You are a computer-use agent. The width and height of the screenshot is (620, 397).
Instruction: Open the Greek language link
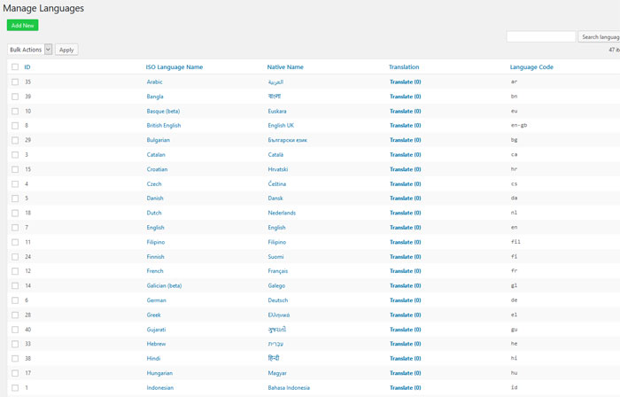(x=154, y=315)
